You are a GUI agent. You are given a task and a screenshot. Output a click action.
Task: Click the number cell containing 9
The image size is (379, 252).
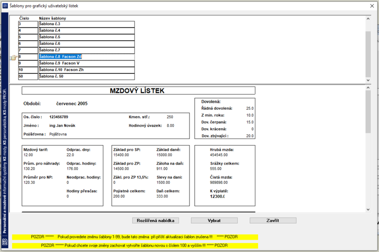click(x=28, y=63)
